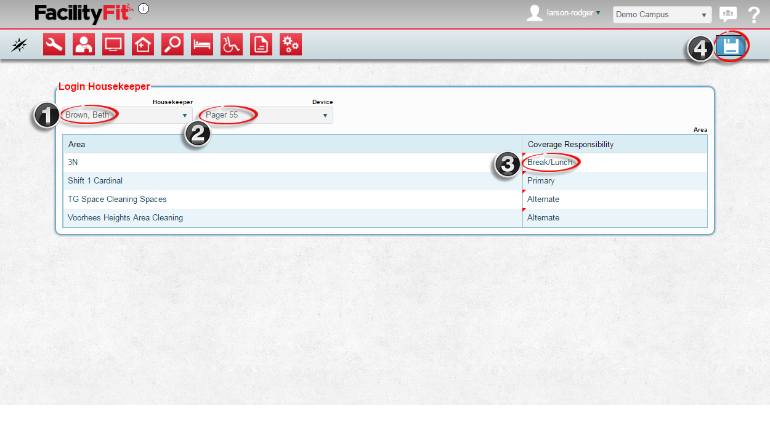Click the info icon beside FacilityFit logo
Image resolution: width=770 pixels, height=423 pixels.
point(144,9)
